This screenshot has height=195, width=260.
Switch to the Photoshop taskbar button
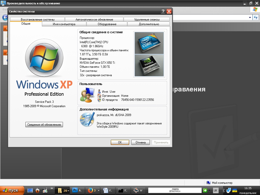(77, 190)
